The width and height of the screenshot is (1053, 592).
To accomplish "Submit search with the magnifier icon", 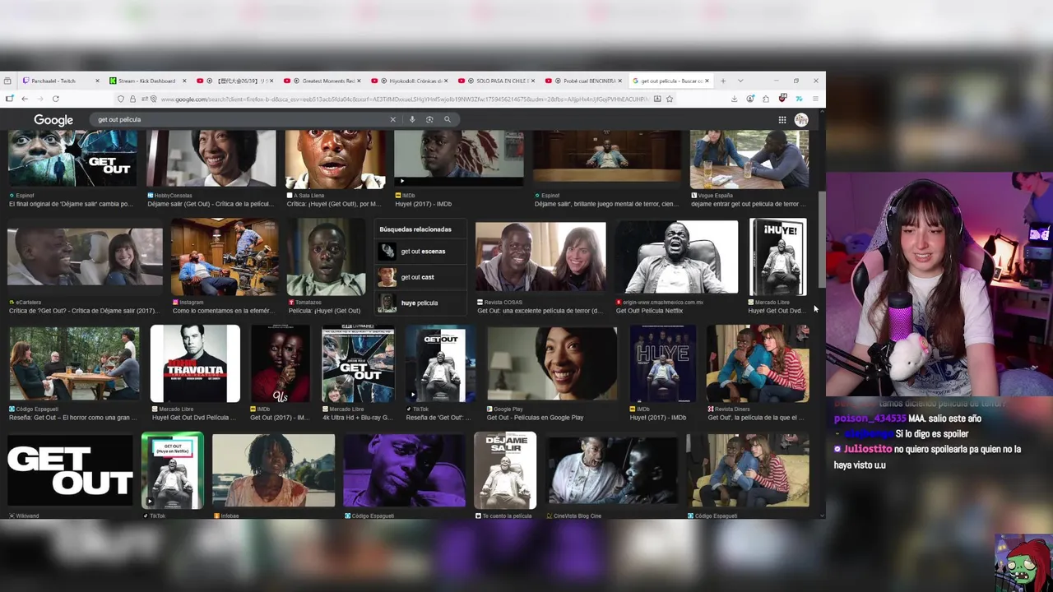I will (448, 119).
